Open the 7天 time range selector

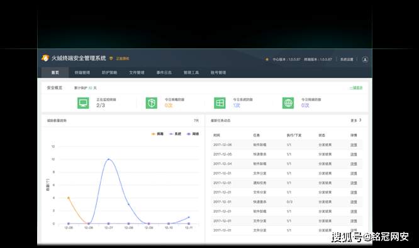click(x=196, y=120)
